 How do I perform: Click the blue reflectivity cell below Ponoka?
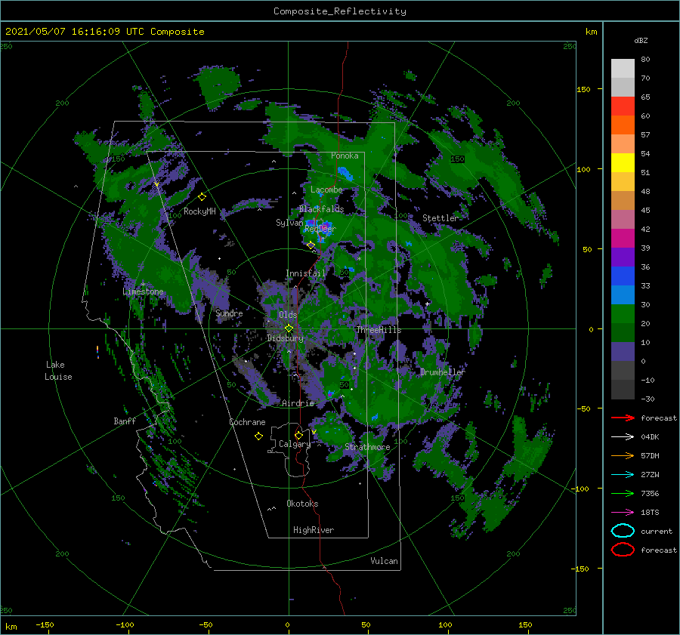pyautogui.click(x=346, y=174)
